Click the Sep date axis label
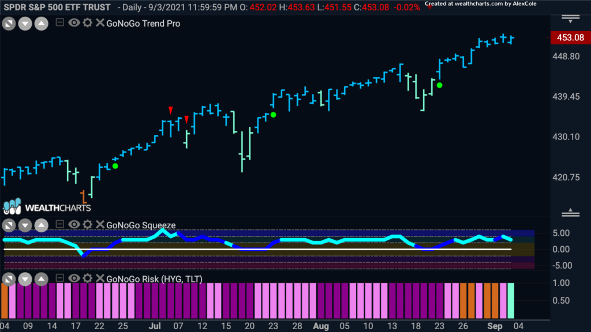This screenshot has height=332, width=591. pos(495,326)
